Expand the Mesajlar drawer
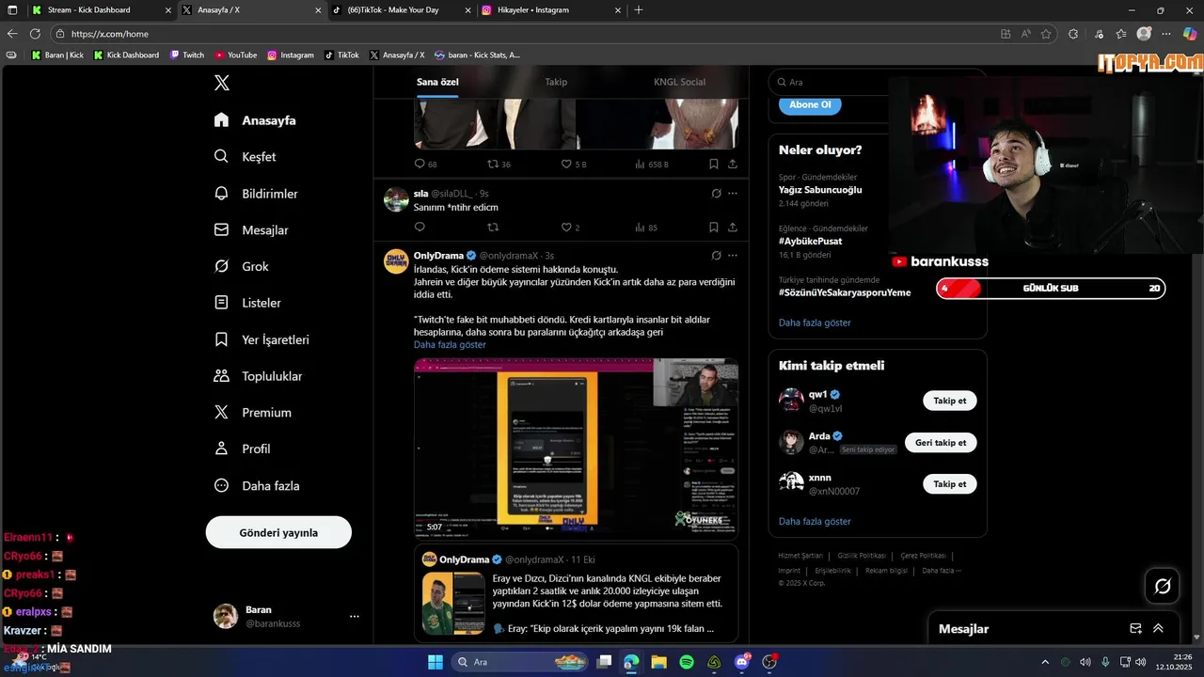Viewport: 1204px width, 677px height. click(x=1158, y=628)
